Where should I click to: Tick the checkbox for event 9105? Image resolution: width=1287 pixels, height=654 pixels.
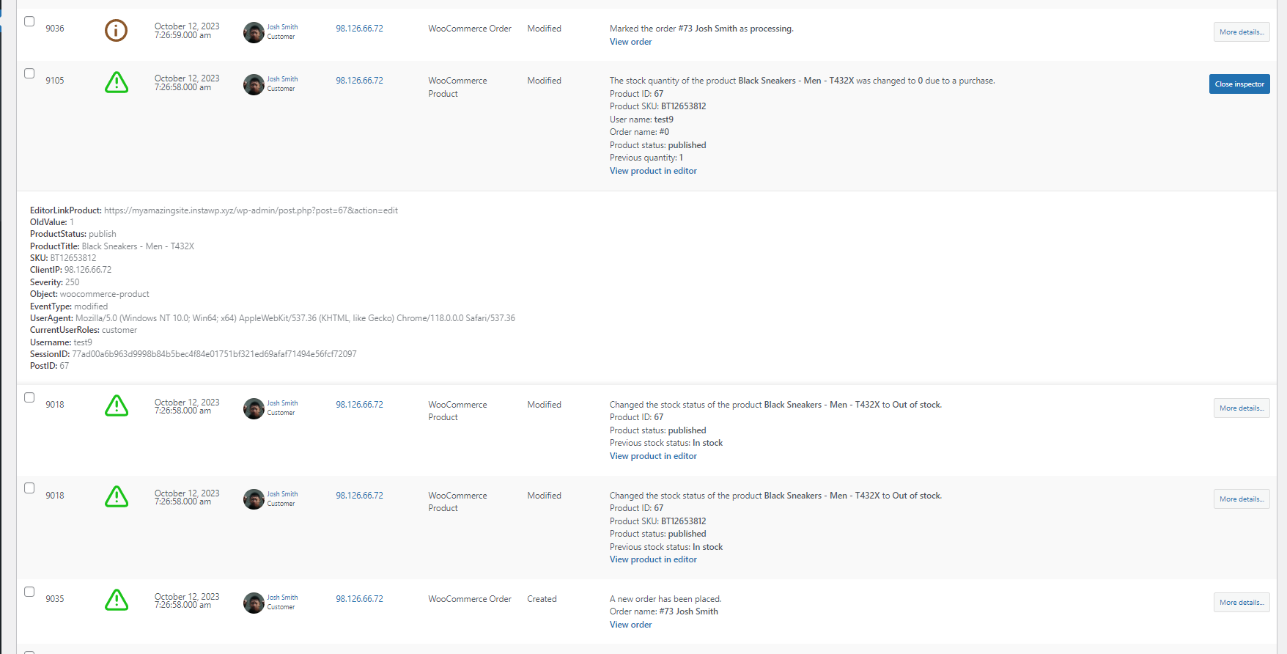click(x=29, y=73)
